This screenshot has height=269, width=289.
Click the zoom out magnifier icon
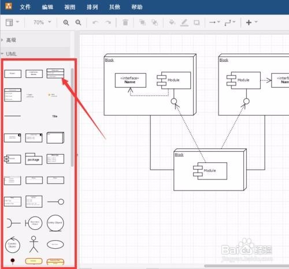click(x=78, y=23)
